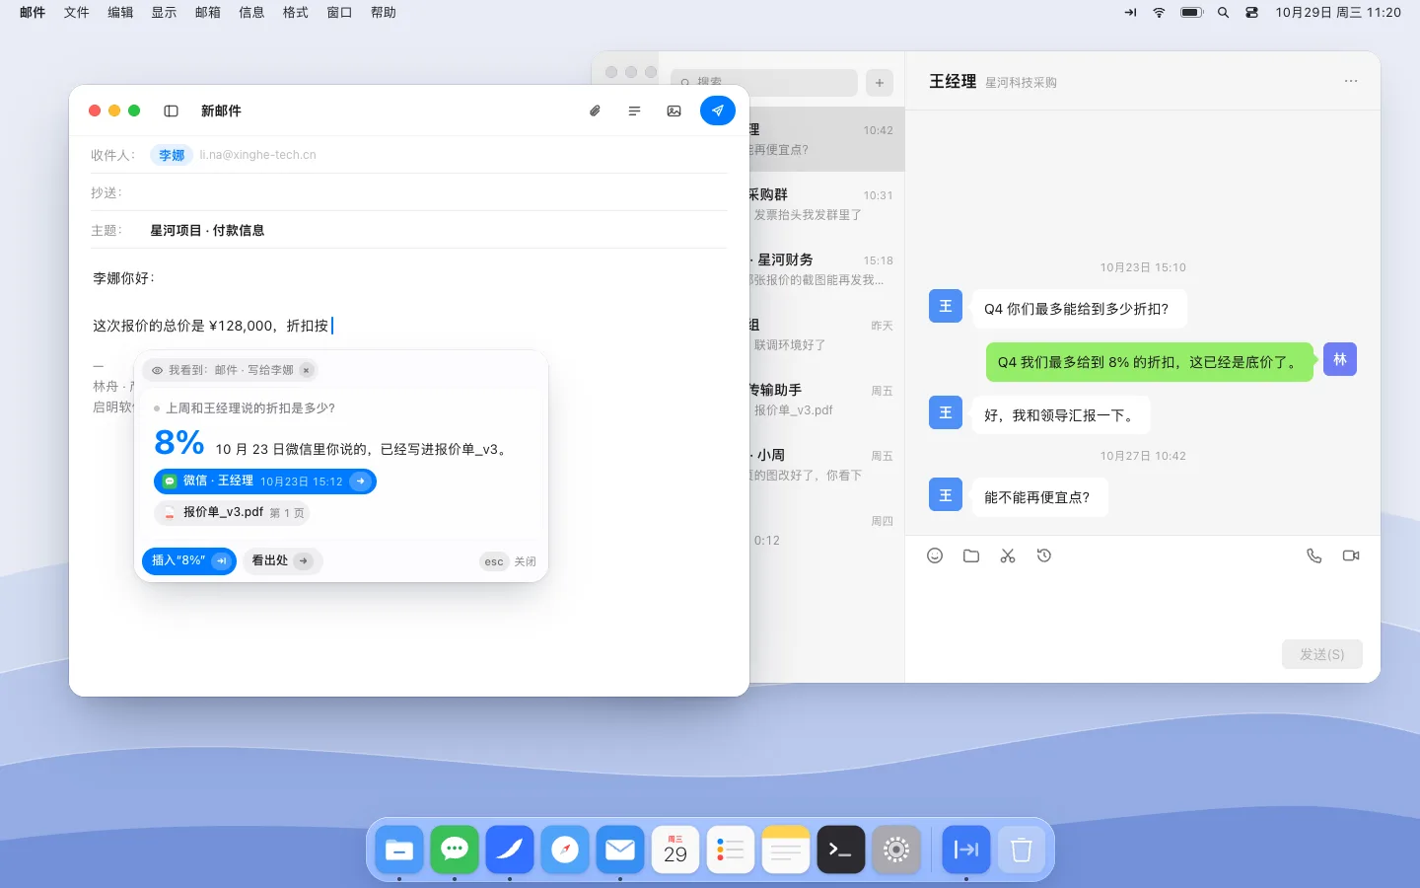
Task: Click the emoji icon in chat toolbar
Action: [935, 555]
